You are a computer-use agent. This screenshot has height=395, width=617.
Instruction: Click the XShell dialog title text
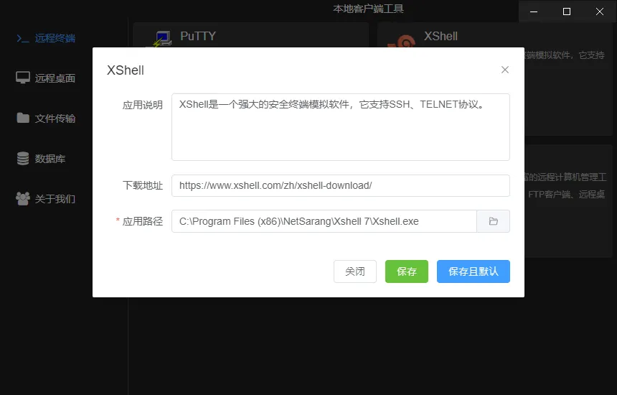126,70
